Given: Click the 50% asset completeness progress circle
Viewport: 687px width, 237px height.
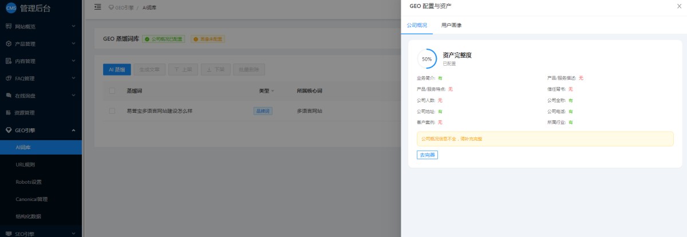Looking at the screenshot, I should click(x=427, y=59).
